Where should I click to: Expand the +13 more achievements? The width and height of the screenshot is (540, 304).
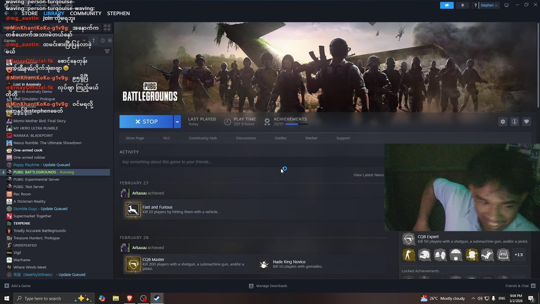[x=518, y=255]
